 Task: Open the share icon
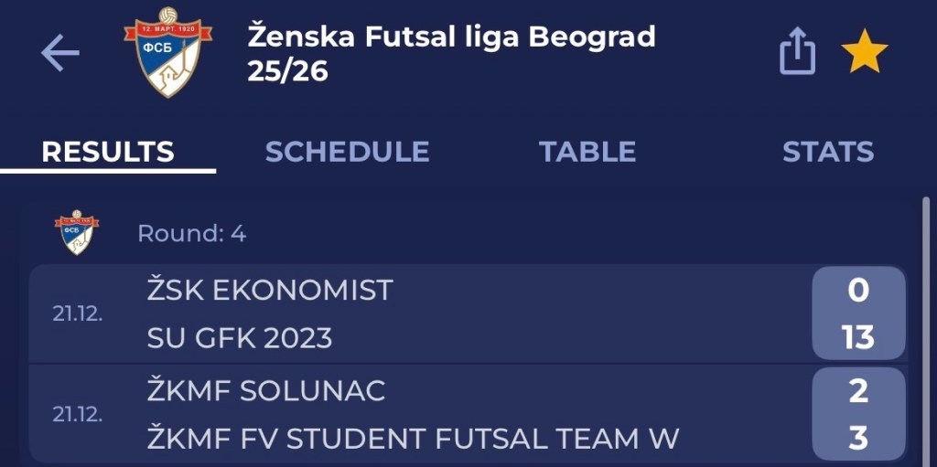(796, 52)
